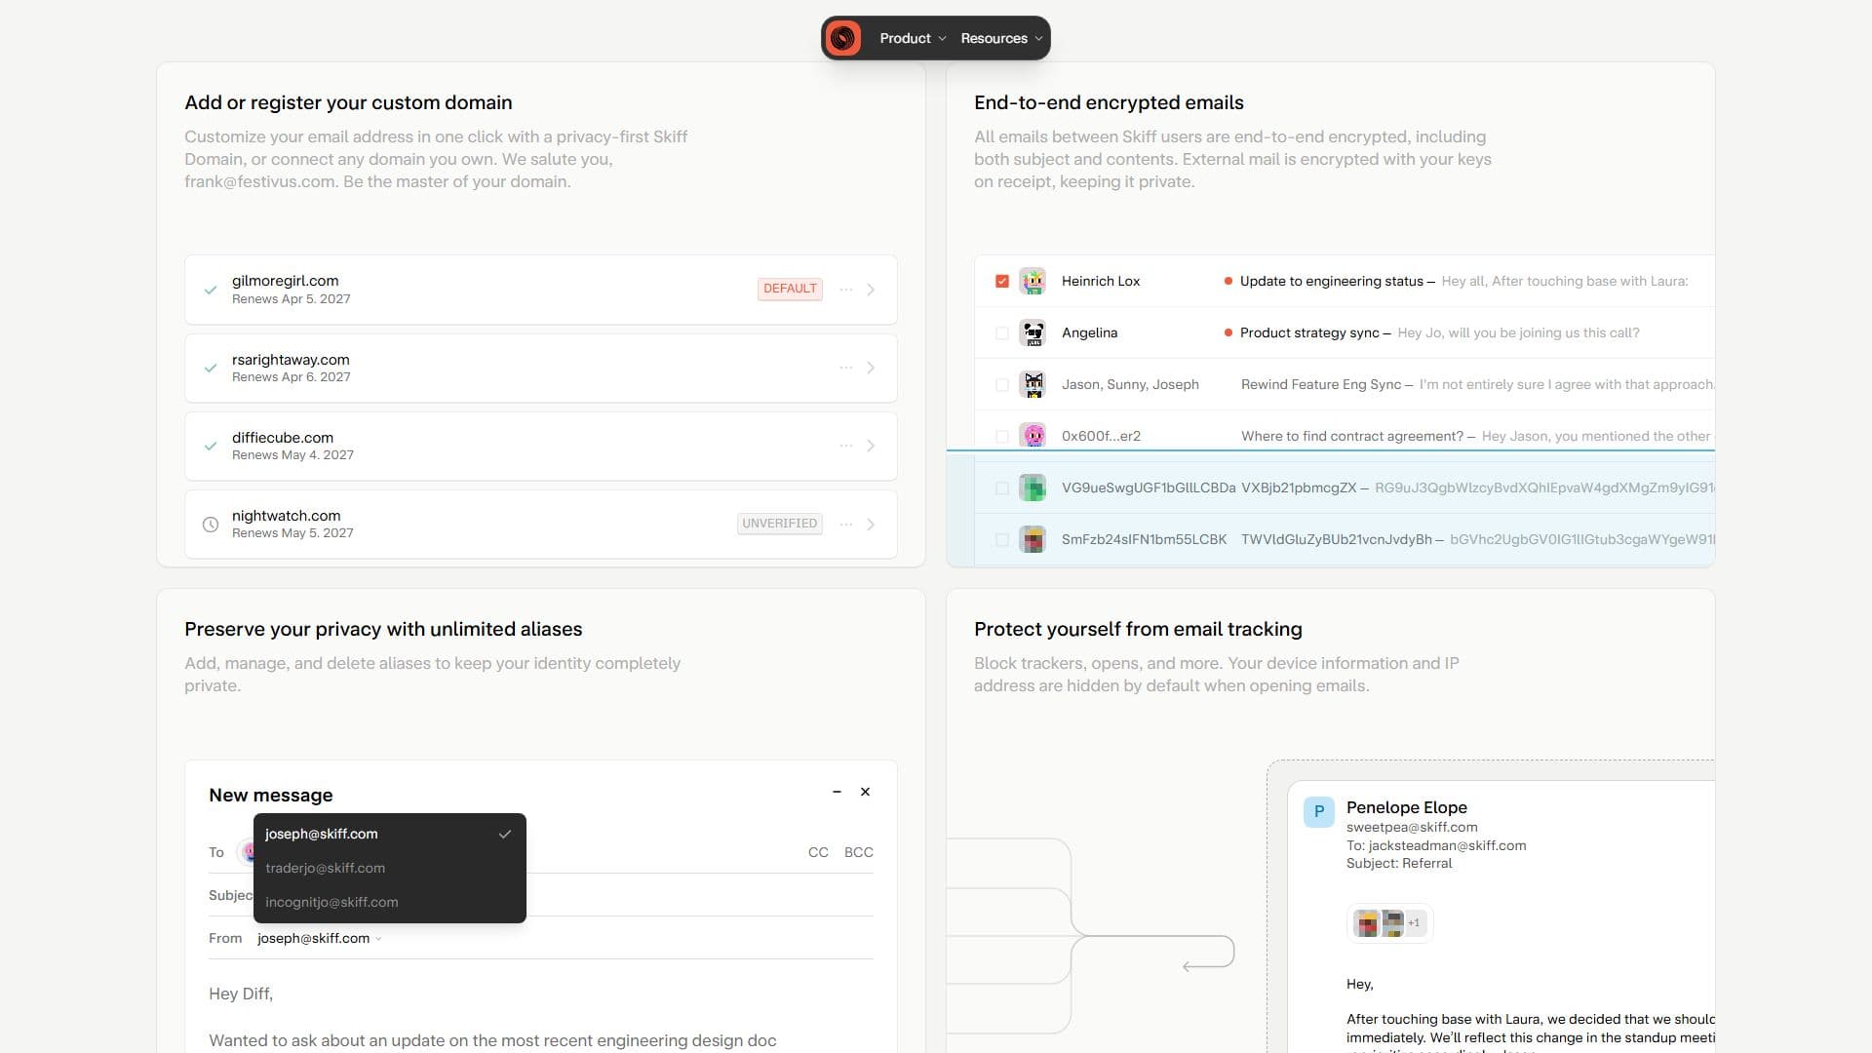
Task: Check the Angelina email checkbox
Action: (1001, 332)
